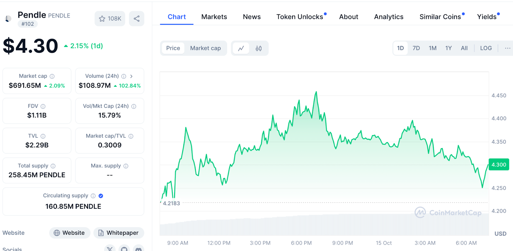Open the Discord social icon
Screen dimensions: 513x251
pyautogui.click(x=138, y=248)
